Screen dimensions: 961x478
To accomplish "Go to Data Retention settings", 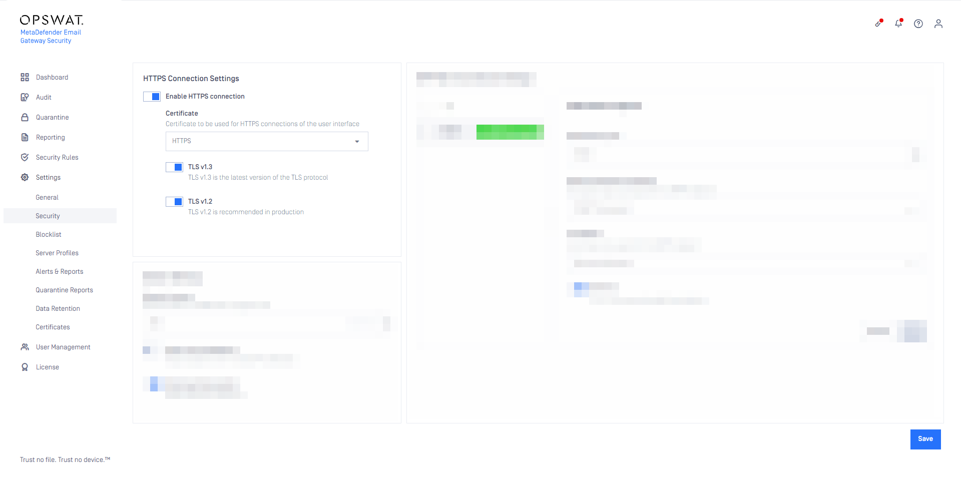I will 58,308.
